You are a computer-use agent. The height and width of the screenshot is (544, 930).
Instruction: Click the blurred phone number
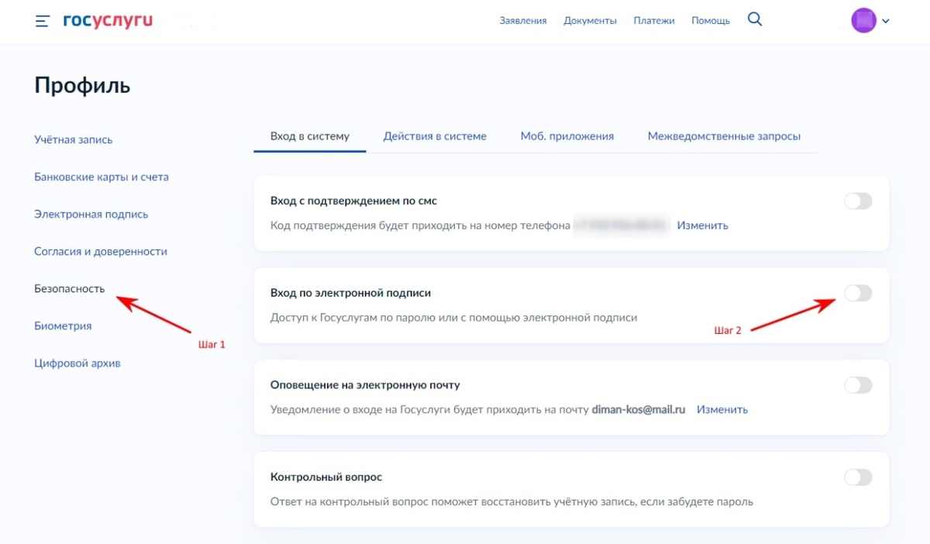pyautogui.click(x=622, y=226)
